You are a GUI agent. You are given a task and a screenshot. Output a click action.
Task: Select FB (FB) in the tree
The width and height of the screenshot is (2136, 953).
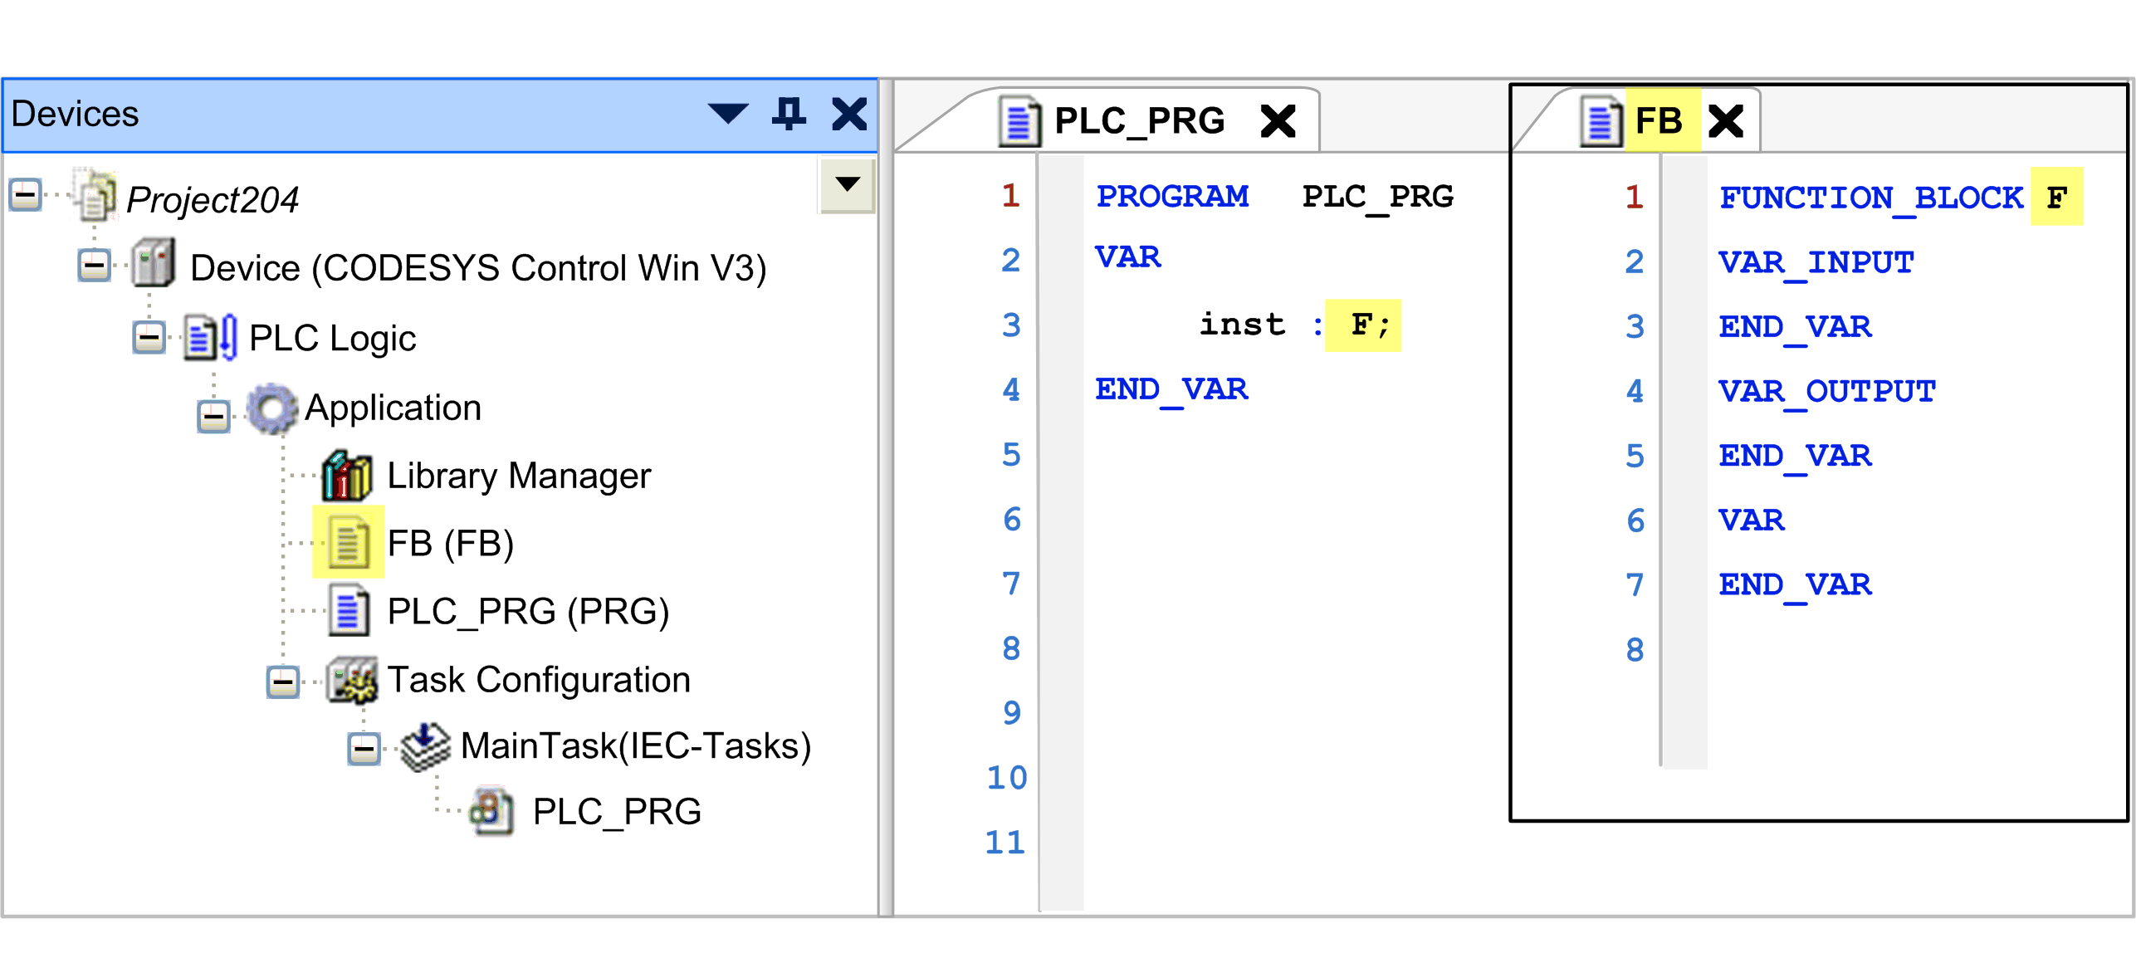(451, 543)
